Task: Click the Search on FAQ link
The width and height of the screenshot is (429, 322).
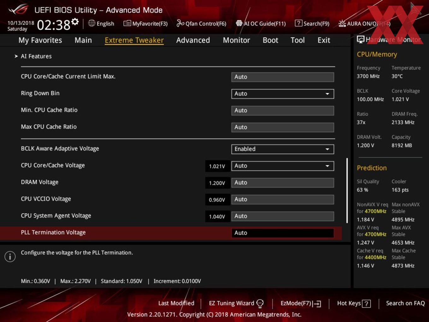Action: (405, 303)
